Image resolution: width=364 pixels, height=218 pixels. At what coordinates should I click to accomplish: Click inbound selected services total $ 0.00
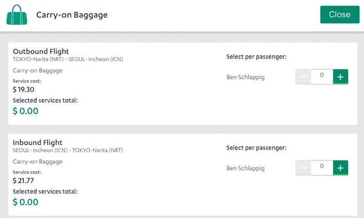pos(25,202)
